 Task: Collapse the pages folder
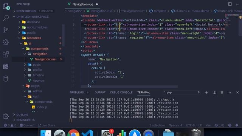click(x=35, y=86)
